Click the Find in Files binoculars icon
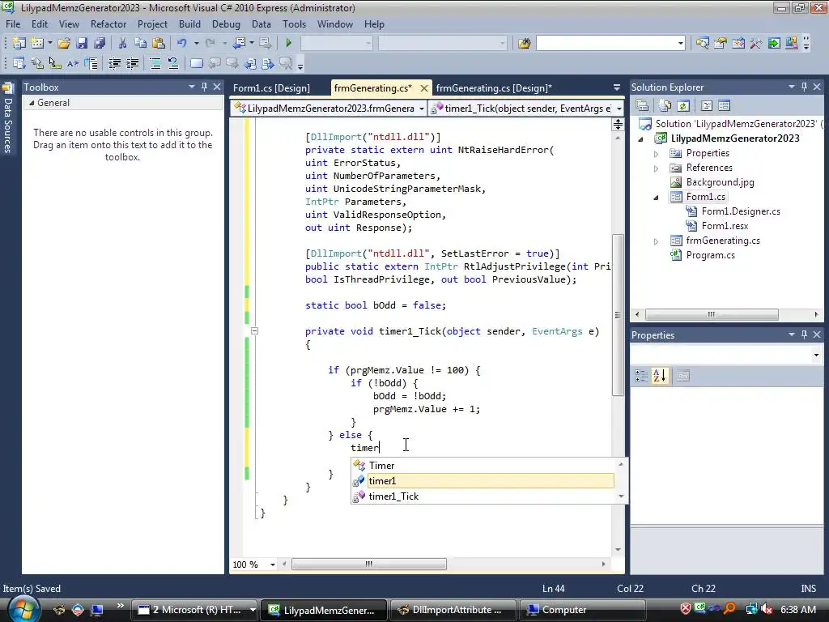 (525, 43)
